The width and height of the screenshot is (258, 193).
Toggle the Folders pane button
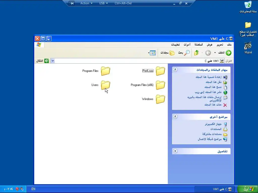click(168, 53)
